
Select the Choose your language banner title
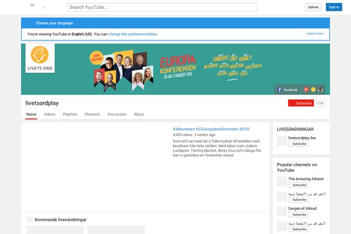tap(55, 23)
